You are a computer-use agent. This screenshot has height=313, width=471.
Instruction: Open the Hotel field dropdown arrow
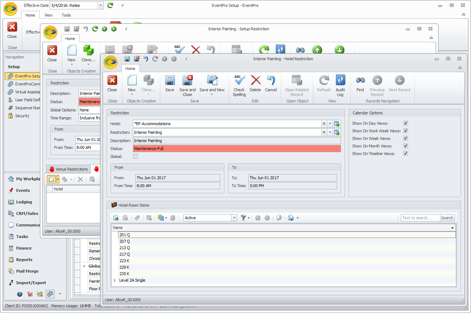(x=330, y=124)
